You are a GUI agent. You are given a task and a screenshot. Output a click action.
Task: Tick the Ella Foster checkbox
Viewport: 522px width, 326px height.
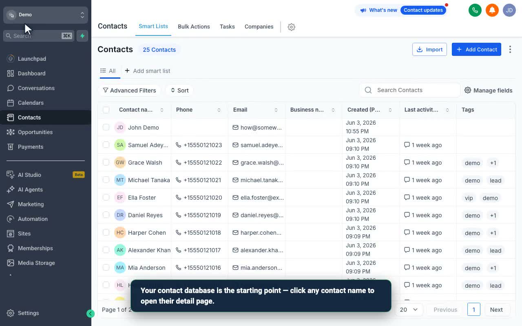(x=106, y=197)
